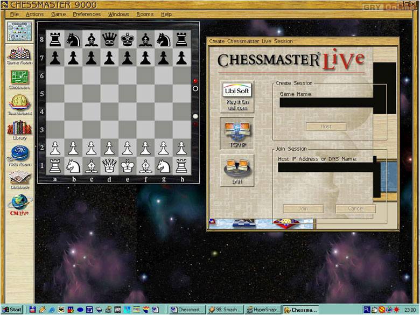Open the Windows menu
Viewport: 420px width, 315px height.
[118, 14]
